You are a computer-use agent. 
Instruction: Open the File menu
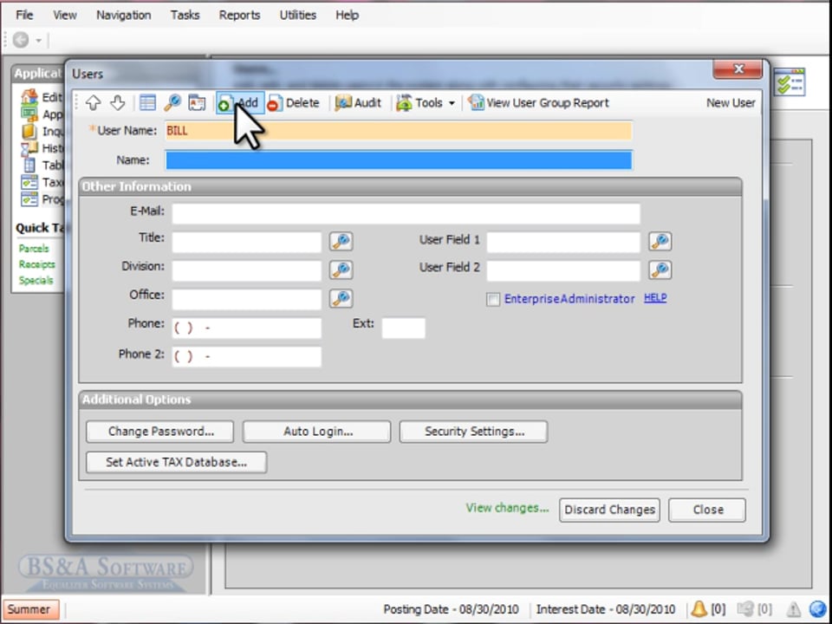point(24,15)
